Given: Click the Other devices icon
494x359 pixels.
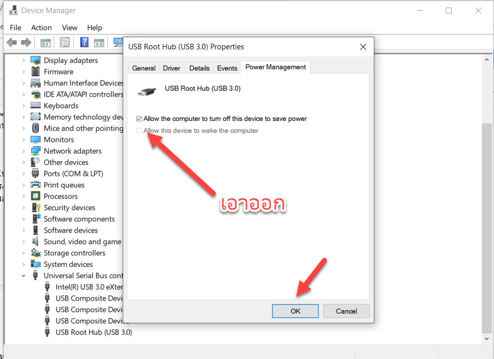Looking at the screenshot, I should (x=35, y=162).
